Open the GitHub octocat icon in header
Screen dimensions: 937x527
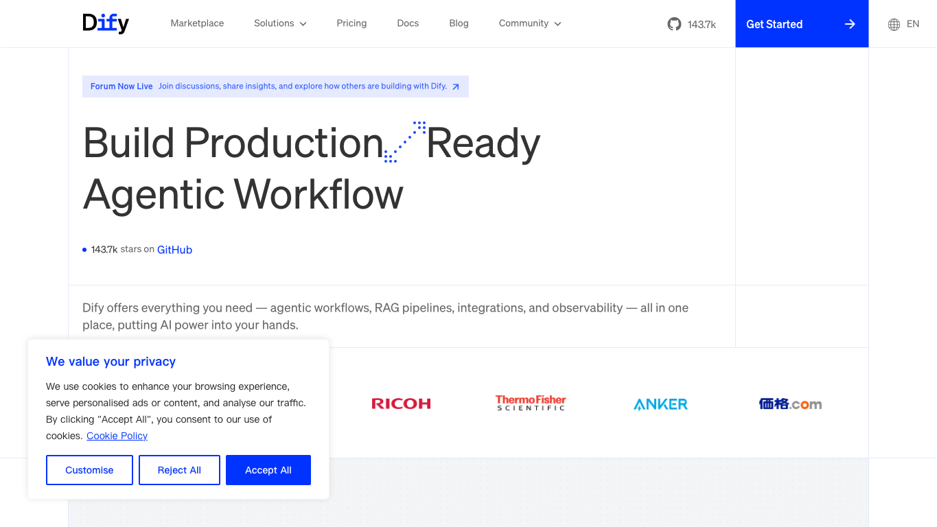point(674,24)
